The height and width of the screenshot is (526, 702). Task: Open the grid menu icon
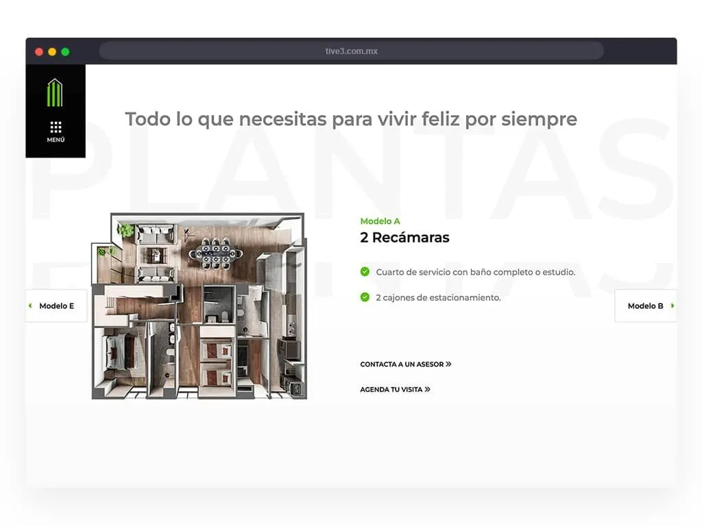pos(56,127)
